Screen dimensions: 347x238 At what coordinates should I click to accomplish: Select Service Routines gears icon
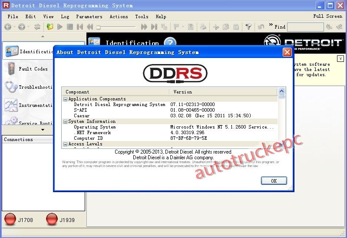pos(11,120)
